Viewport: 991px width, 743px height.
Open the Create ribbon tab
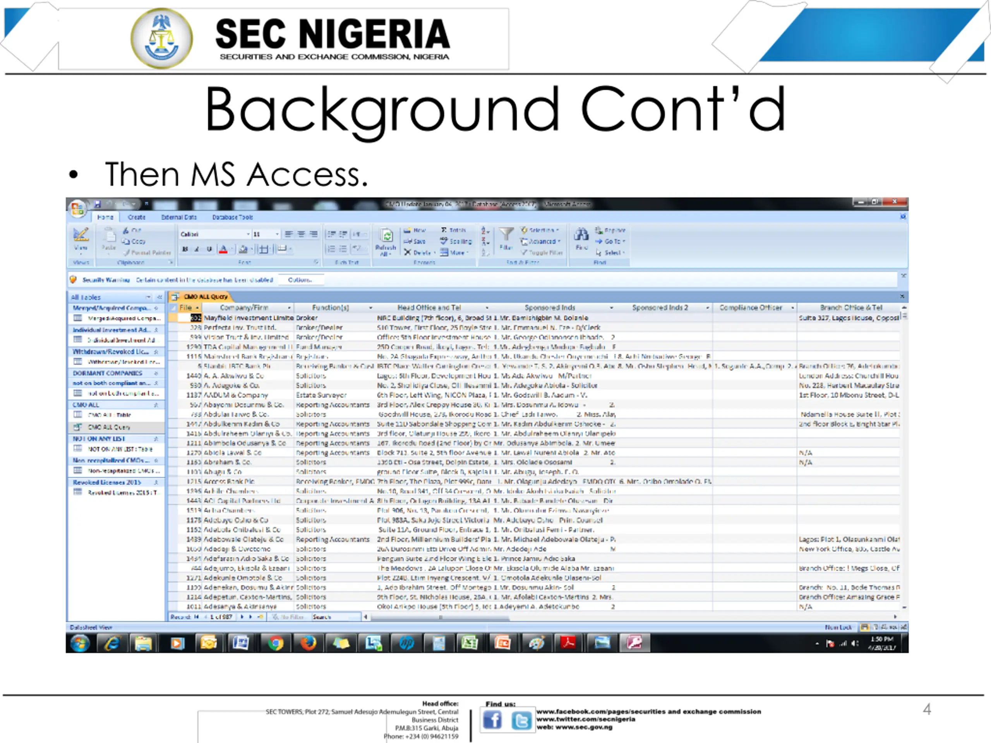point(137,217)
